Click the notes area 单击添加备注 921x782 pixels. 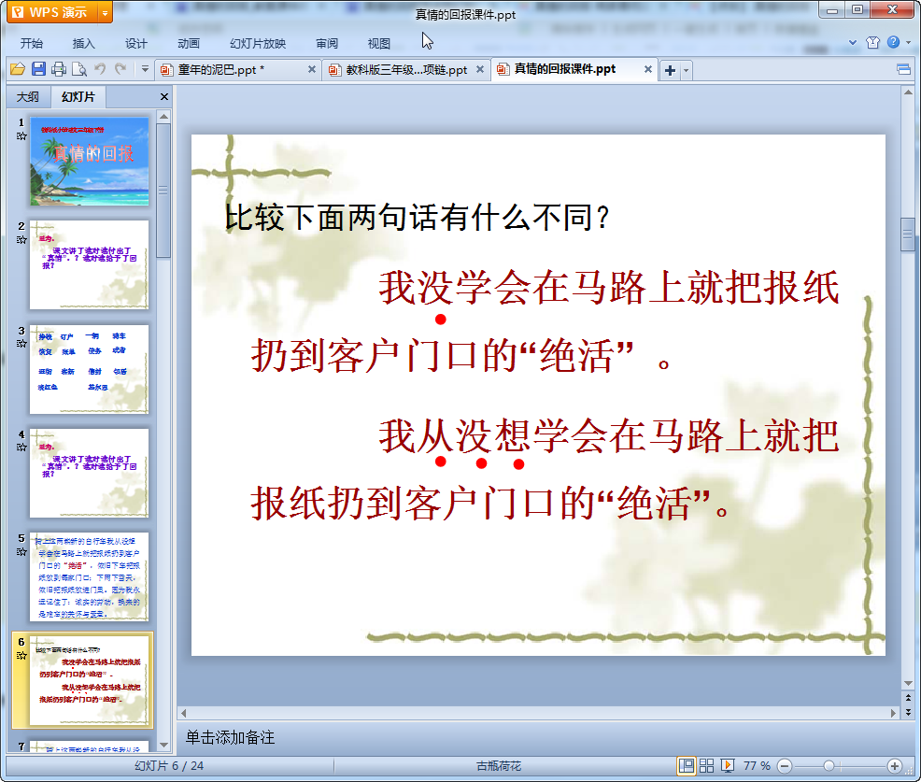click(x=230, y=737)
